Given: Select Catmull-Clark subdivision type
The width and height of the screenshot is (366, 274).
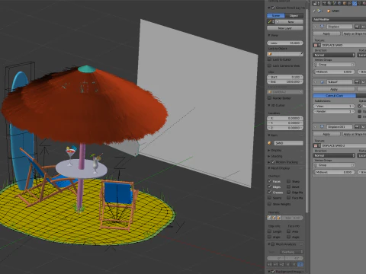Looking at the screenshot, I should click(x=334, y=95).
